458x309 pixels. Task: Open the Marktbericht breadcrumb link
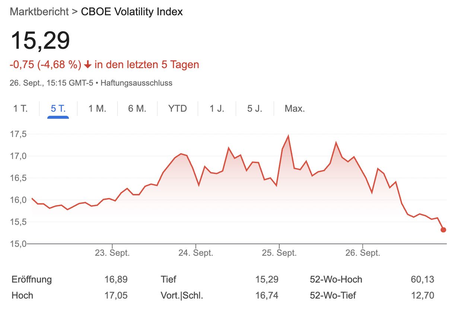tap(39, 12)
